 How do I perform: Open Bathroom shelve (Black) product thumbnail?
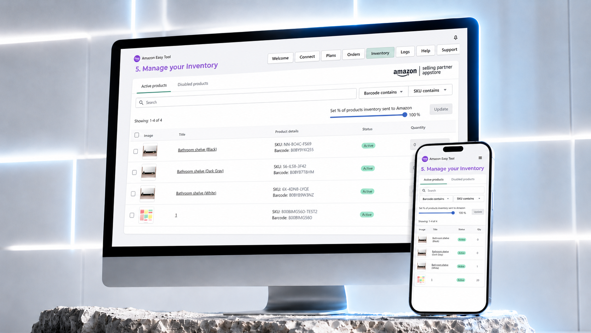coord(150,151)
